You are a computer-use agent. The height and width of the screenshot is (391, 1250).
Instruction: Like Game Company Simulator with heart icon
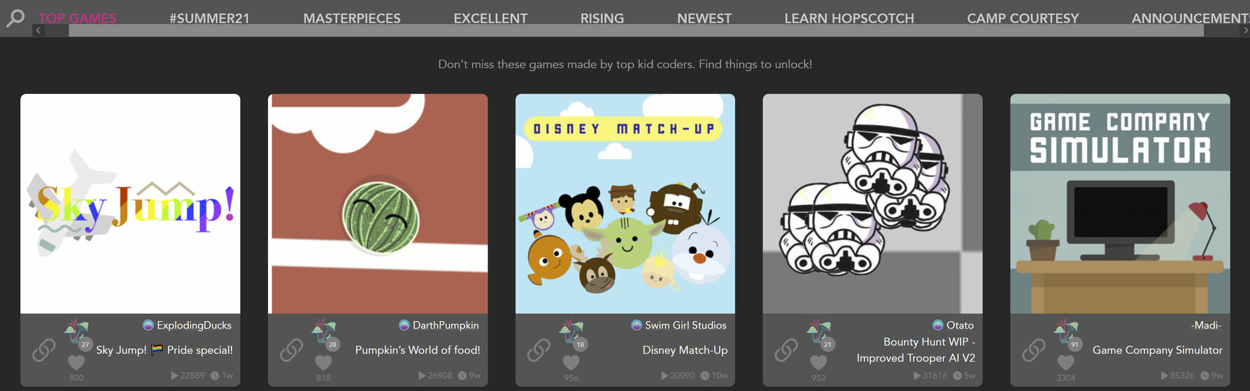(1065, 362)
